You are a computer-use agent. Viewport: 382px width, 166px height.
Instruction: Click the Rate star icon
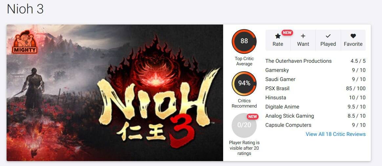278,36
